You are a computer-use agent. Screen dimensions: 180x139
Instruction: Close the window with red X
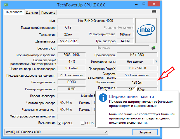[154, 4]
